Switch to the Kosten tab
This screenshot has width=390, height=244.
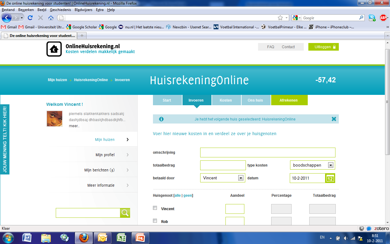226,100
